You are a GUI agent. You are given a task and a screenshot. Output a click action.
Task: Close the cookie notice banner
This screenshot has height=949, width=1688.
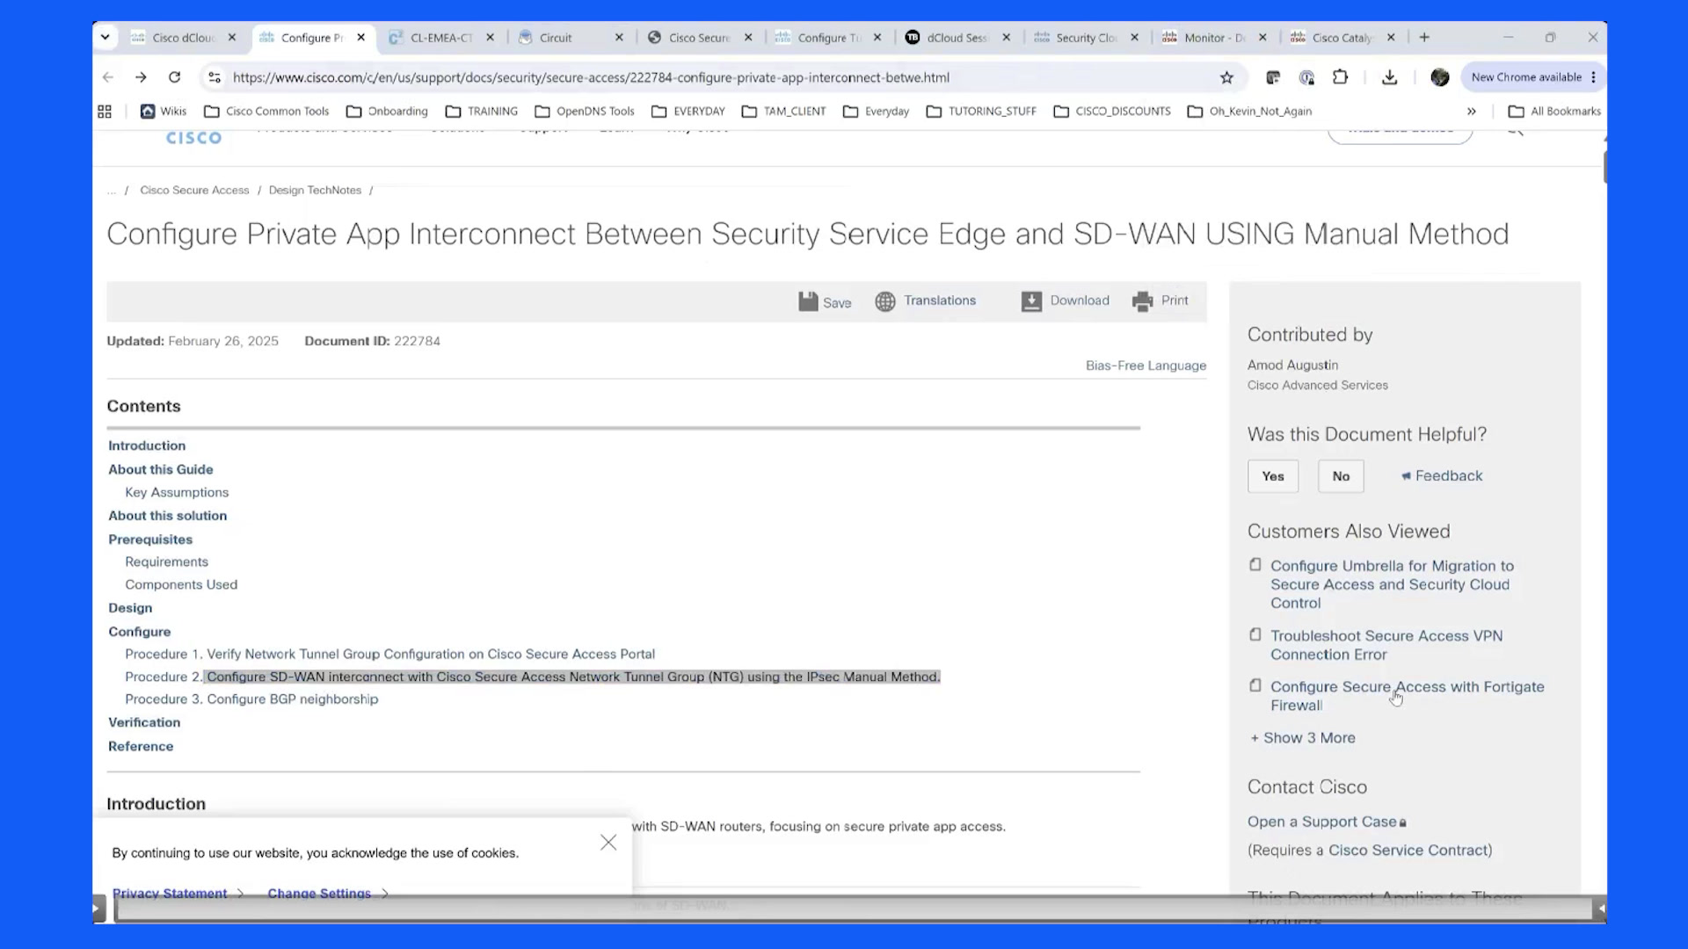(x=608, y=843)
